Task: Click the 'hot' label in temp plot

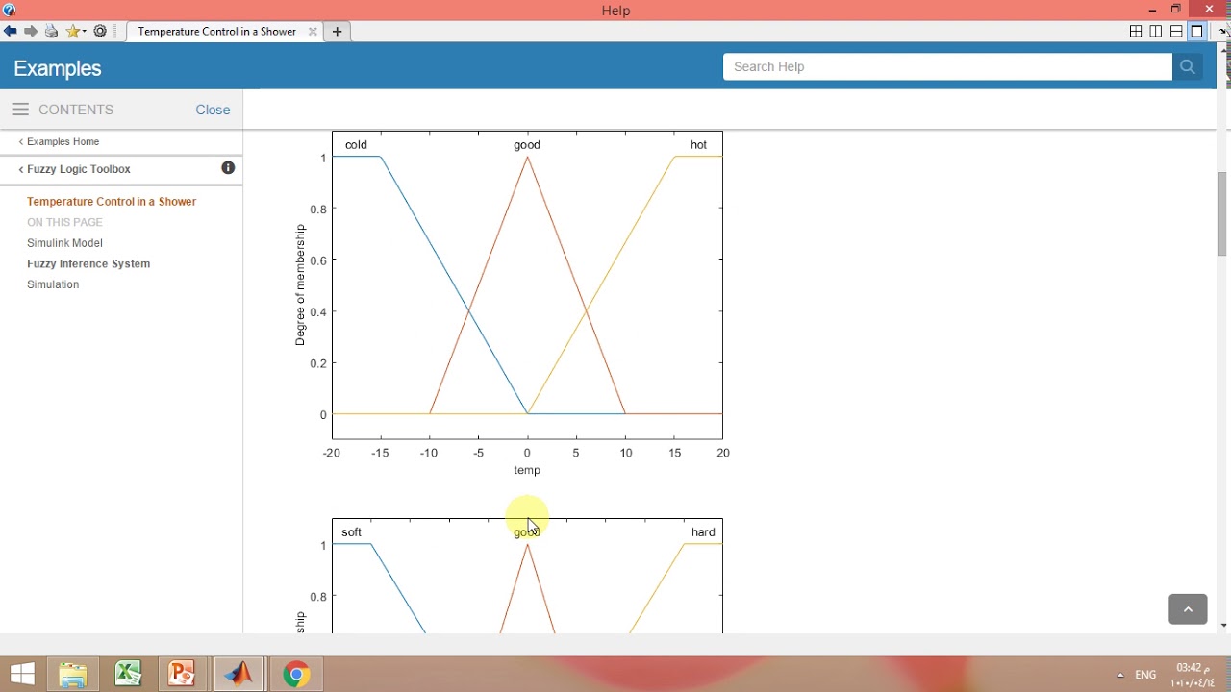Action: pos(699,145)
